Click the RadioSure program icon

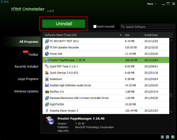[x=47, y=79]
